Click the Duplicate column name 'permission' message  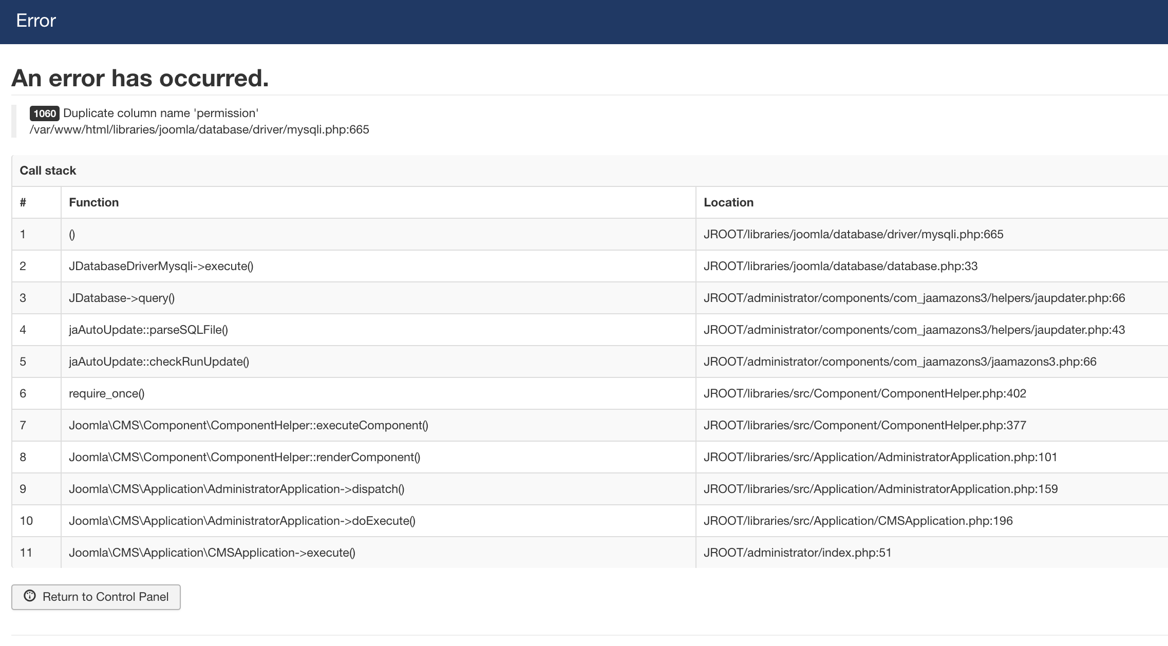tap(160, 113)
